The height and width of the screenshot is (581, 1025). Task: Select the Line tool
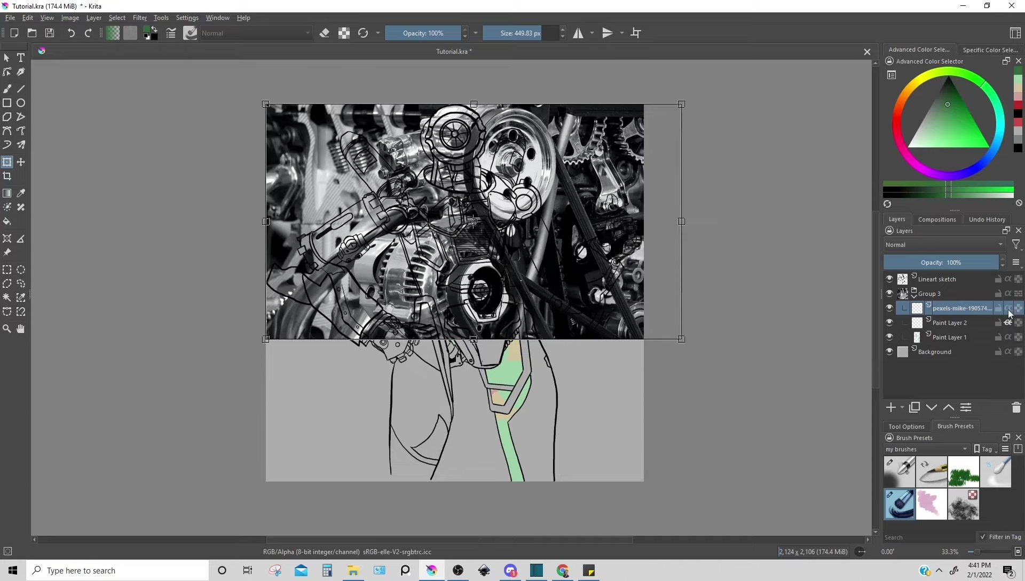pos(21,89)
